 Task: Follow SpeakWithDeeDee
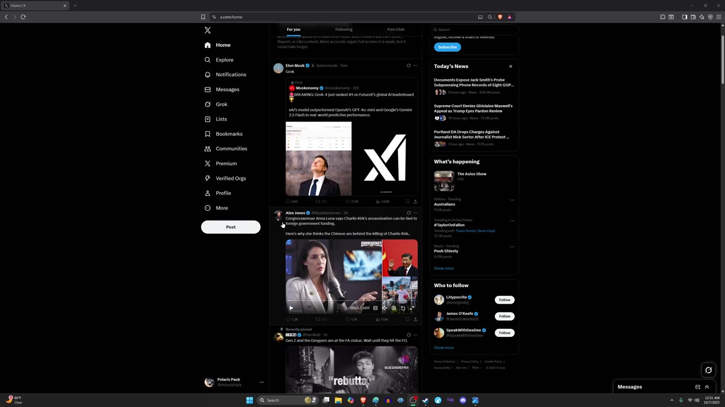tap(505, 333)
